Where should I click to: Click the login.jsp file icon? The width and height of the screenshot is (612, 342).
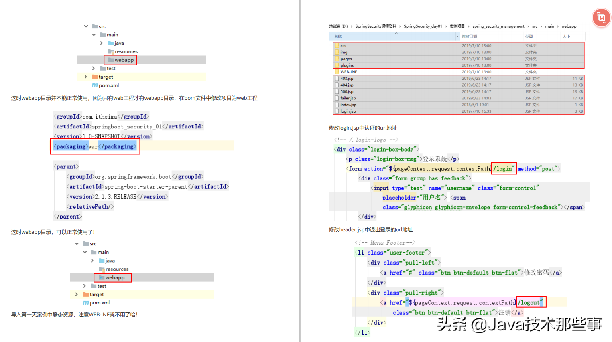[337, 111]
